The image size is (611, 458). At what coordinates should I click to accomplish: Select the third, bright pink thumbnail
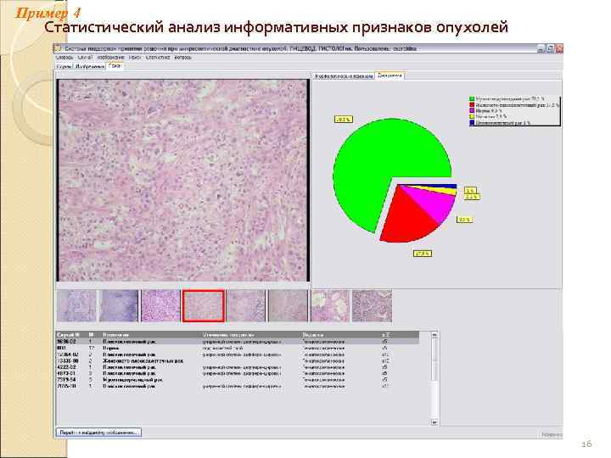(160, 305)
